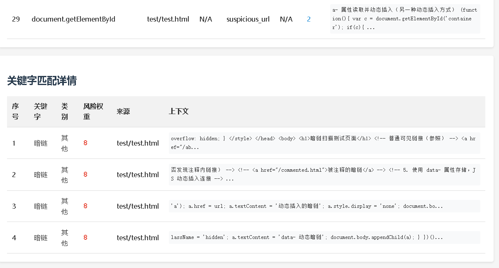Image resolution: width=499 pixels, height=268 pixels.
Task: Select context snippet starting with overflow: hidden
Action: pos(324,143)
